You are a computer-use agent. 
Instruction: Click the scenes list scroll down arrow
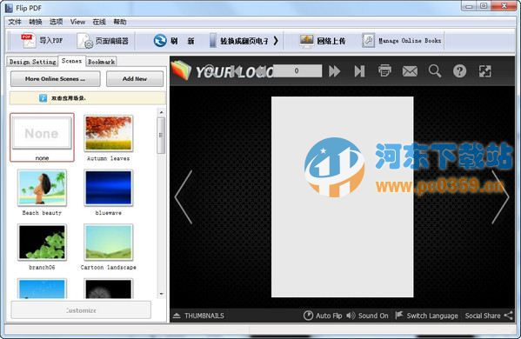(161, 294)
